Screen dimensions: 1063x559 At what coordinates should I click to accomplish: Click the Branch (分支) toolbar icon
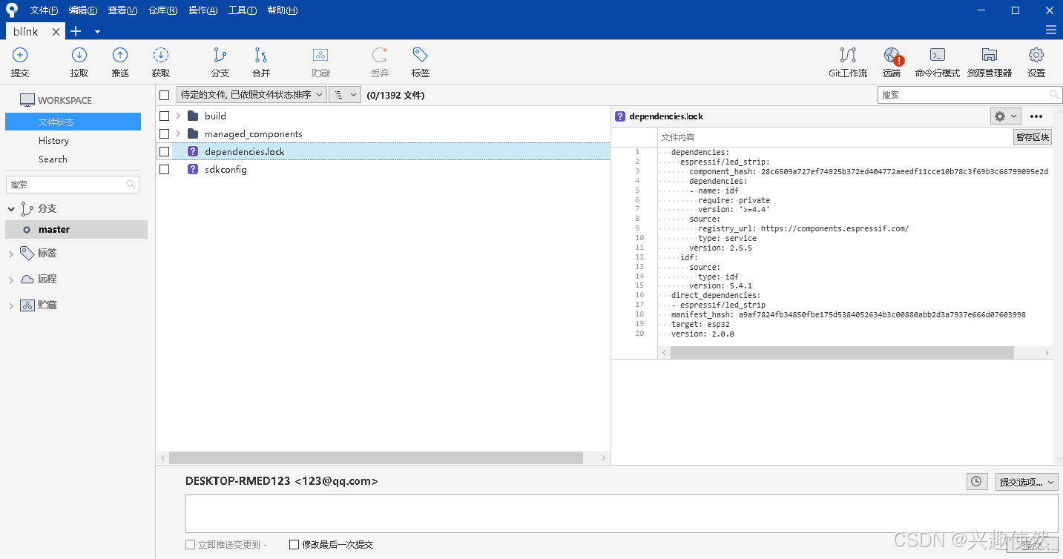click(220, 55)
